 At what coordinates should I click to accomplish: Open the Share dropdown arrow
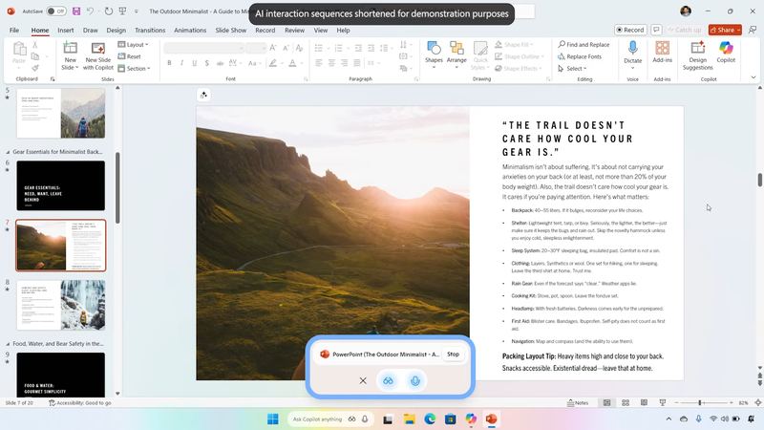pos(738,30)
